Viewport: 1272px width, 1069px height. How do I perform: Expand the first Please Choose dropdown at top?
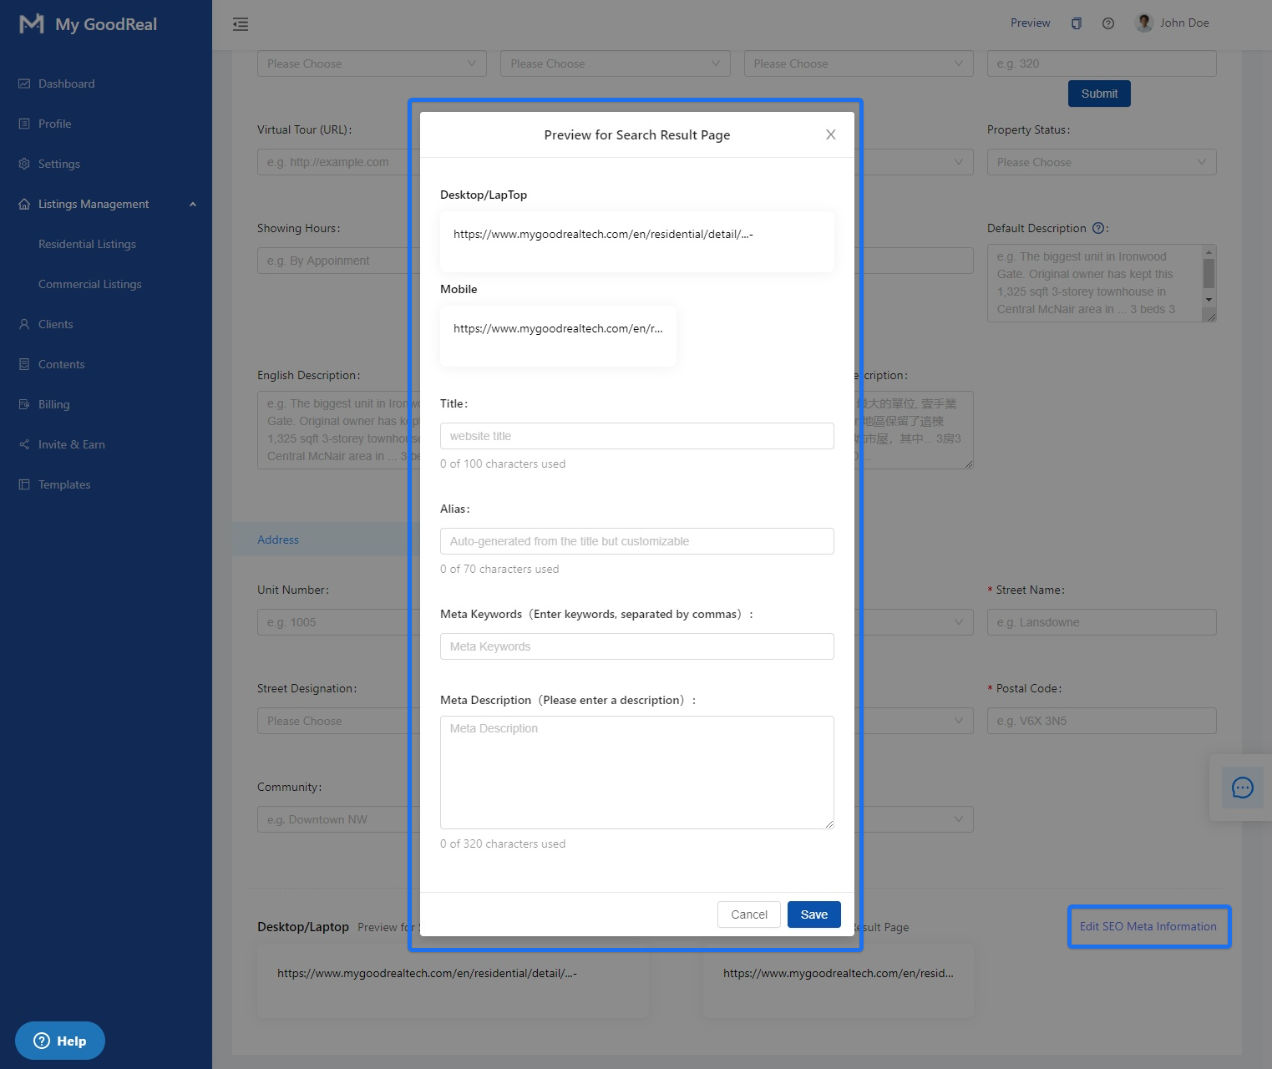pyautogui.click(x=372, y=63)
